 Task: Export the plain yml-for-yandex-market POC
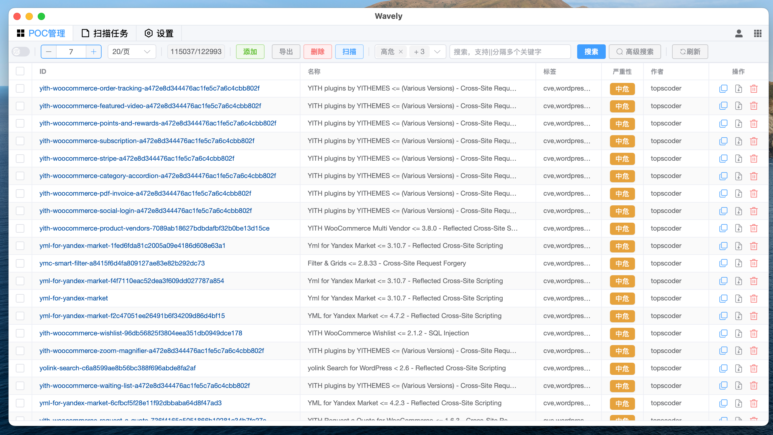pyautogui.click(x=738, y=298)
